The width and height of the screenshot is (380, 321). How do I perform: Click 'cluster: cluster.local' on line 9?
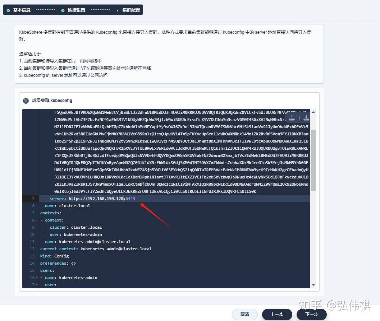tap(75, 227)
